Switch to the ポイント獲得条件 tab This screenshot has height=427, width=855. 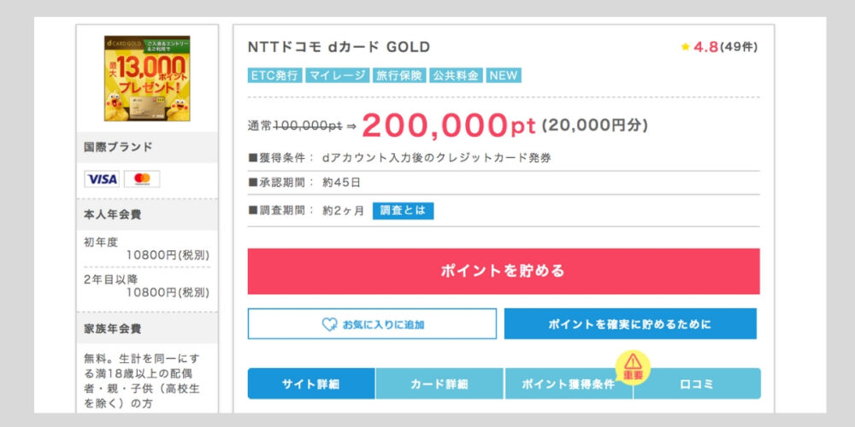(569, 383)
